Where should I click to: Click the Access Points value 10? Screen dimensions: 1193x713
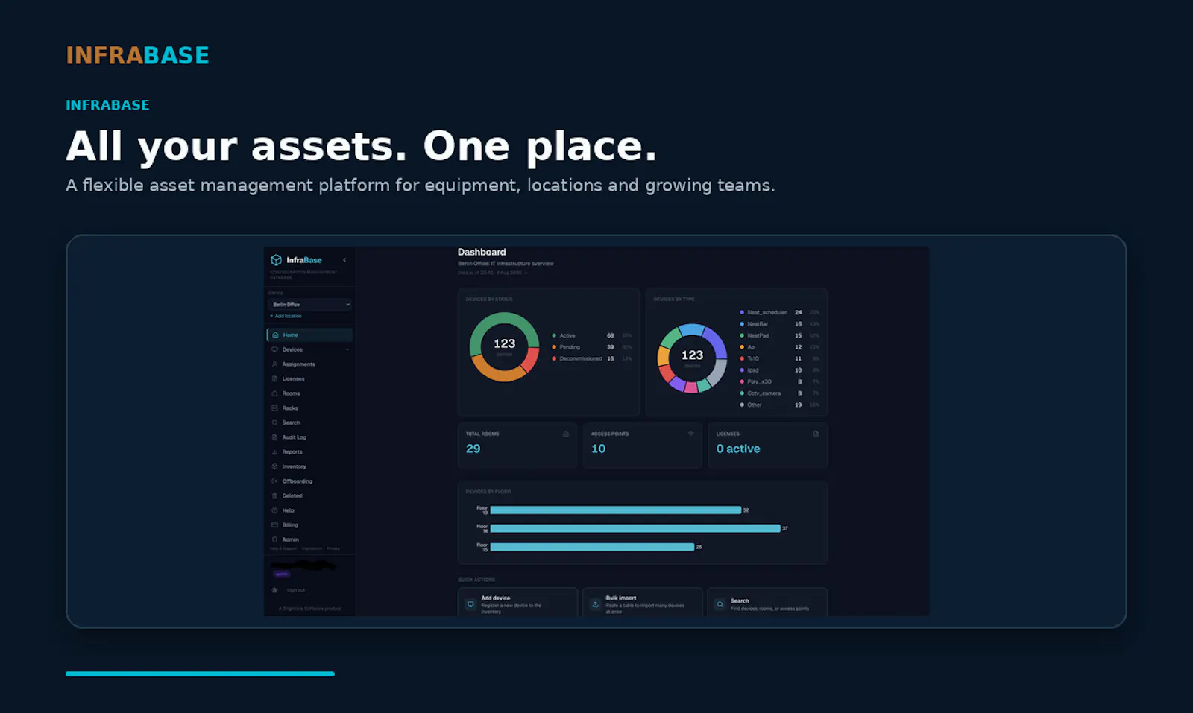tap(599, 449)
